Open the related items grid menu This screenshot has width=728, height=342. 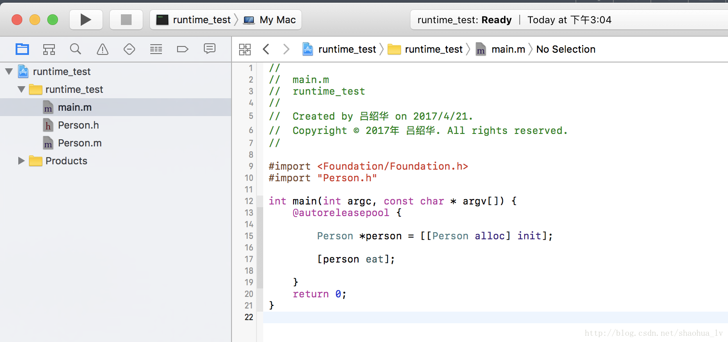click(245, 49)
